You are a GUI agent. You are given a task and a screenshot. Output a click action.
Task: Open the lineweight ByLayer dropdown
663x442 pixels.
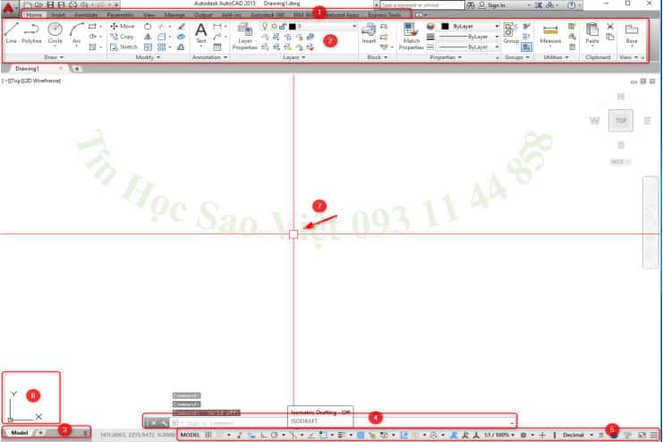click(x=470, y=37)
